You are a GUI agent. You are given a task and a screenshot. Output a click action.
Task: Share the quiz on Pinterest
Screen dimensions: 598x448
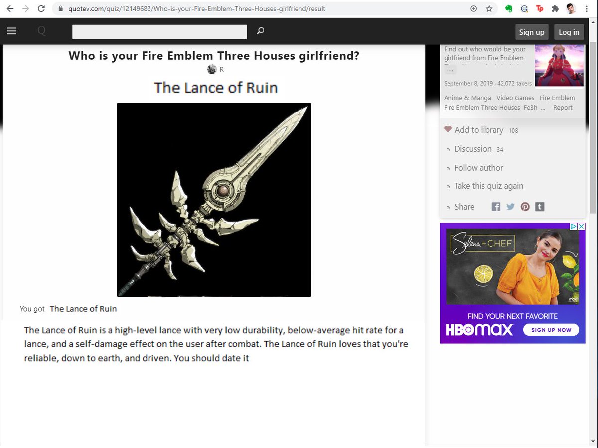(x=525, y=207)
